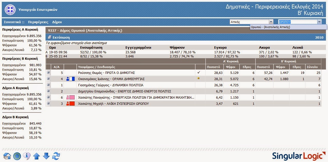Click the 25-05 21:44 timestamp
Image resolution: width=328 pixels, height=162 pixels.
click(x=58, y=56)
